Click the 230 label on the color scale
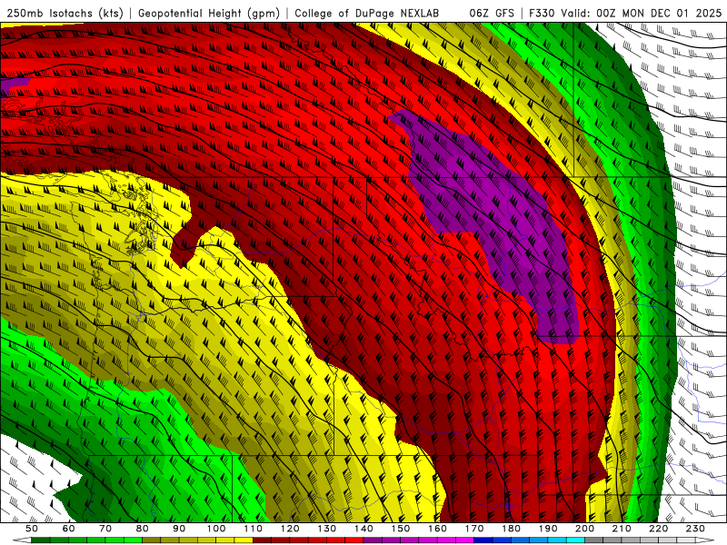The width and height of the screenshot is (727, 545). (x=695, y=529)
